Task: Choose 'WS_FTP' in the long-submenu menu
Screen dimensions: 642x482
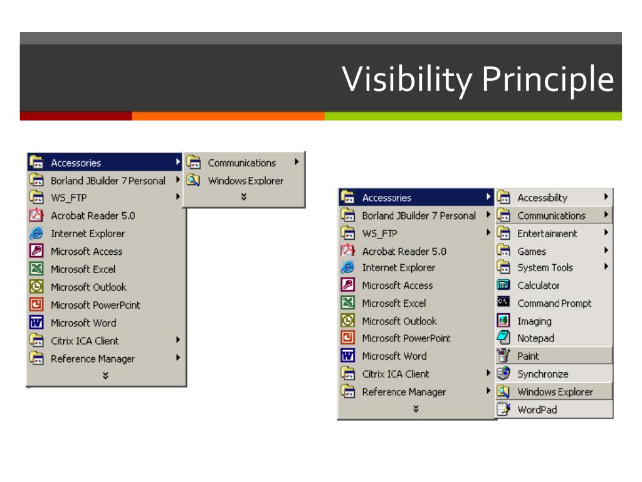Action: (x=416, y=233)
